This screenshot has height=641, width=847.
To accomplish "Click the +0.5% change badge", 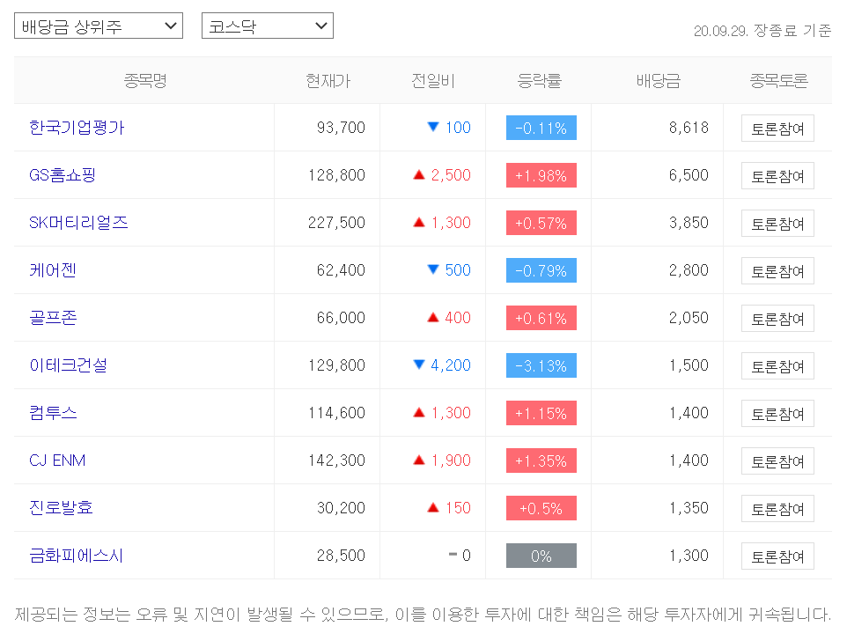I will click(541, 508).
